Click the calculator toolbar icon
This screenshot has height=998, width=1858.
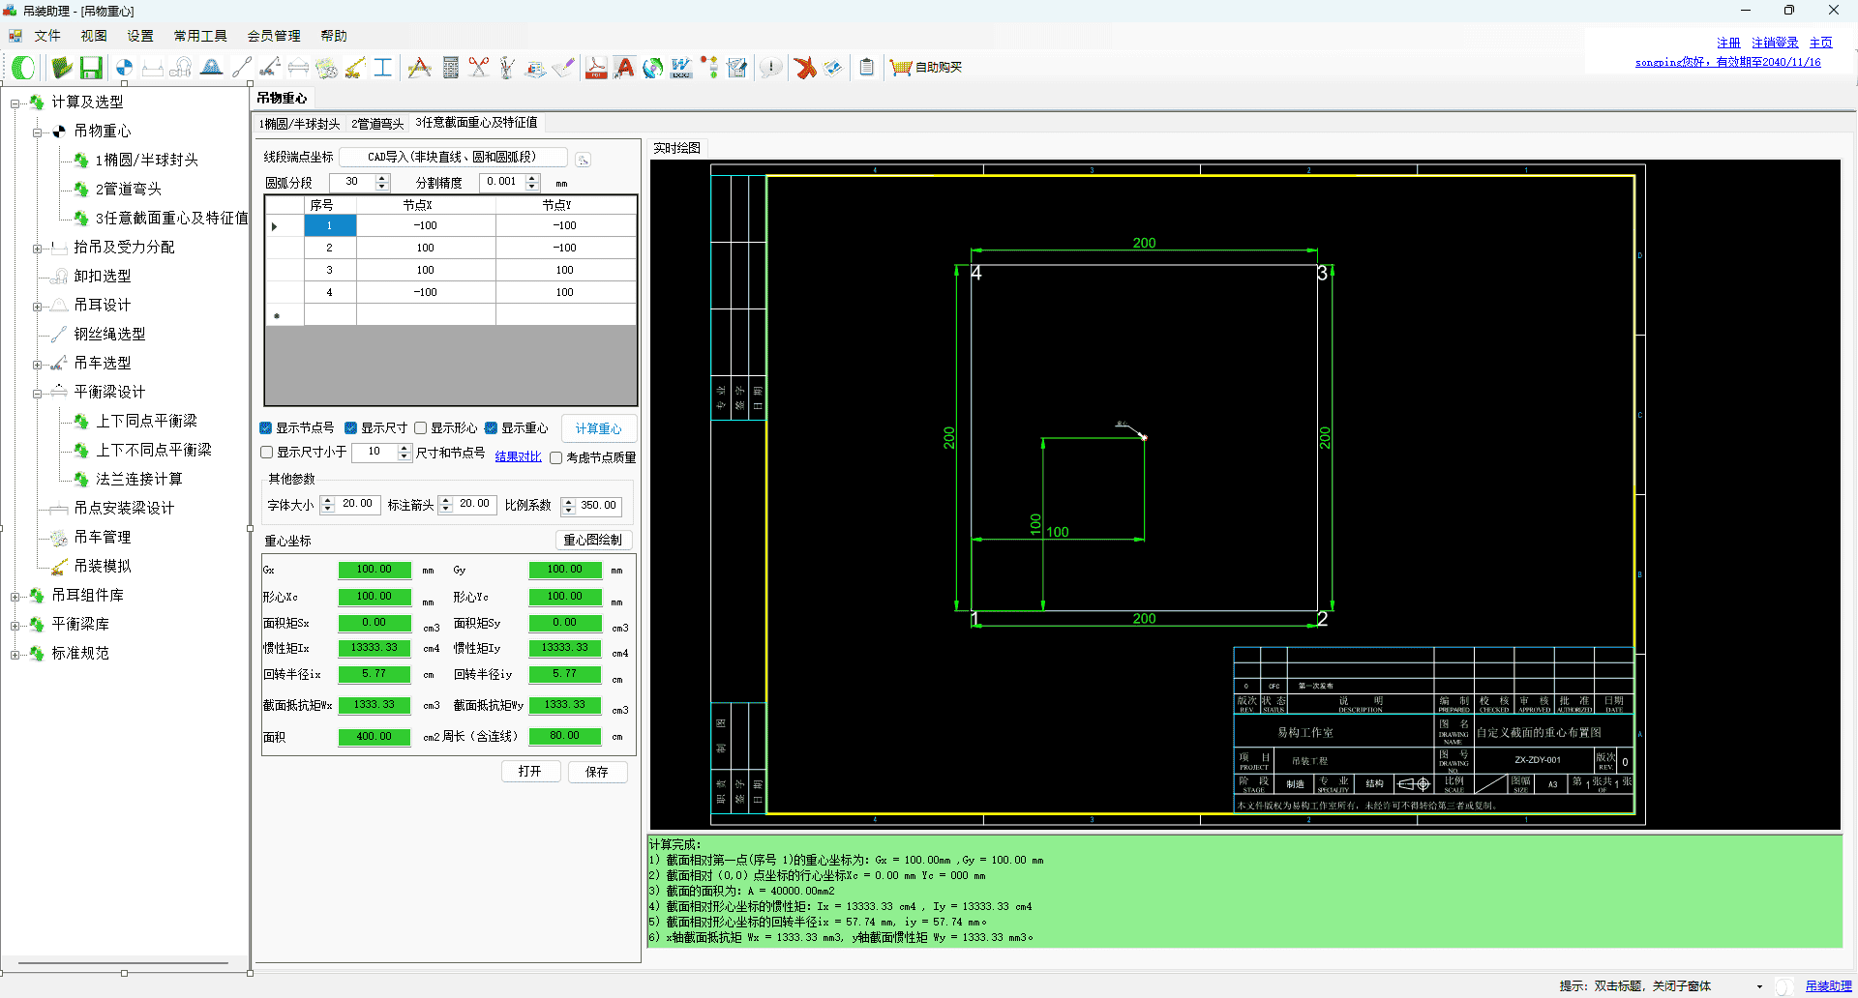pyautogui.click(x=450, y=68)
